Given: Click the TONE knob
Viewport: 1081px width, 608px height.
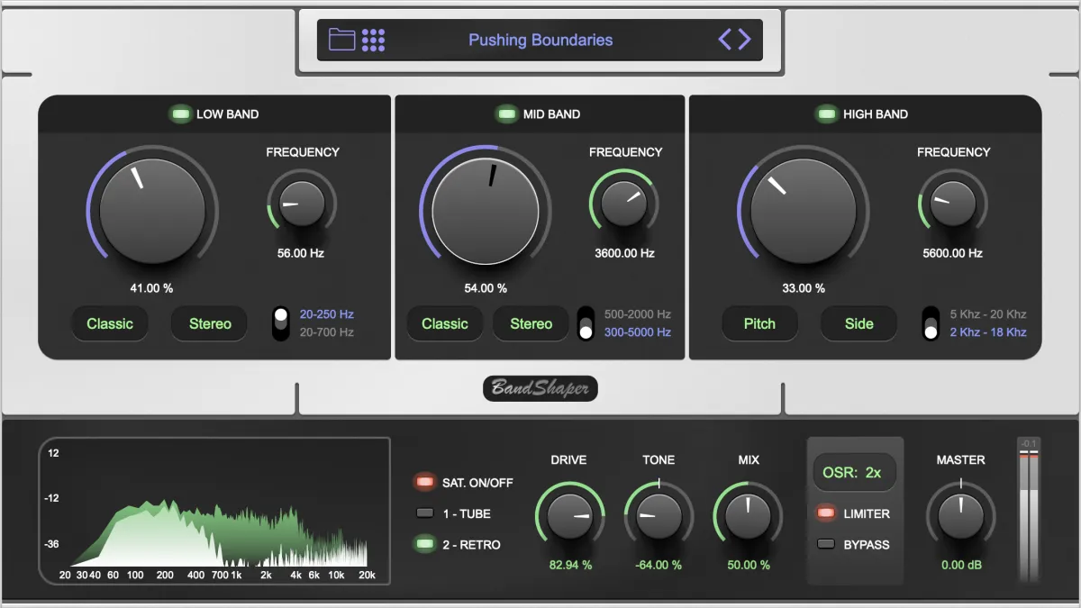Looking at the screenshot, I should (658, 516).
